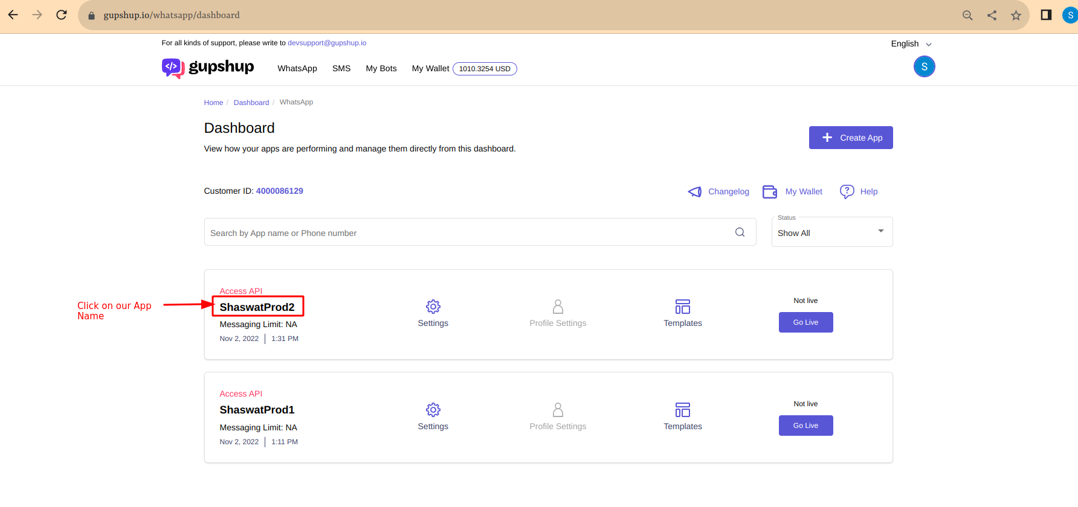Click Not live status for ShaswatProd1
This screenshot has height=507, width=1078.
pyautogui.click(x=805, y=404)
